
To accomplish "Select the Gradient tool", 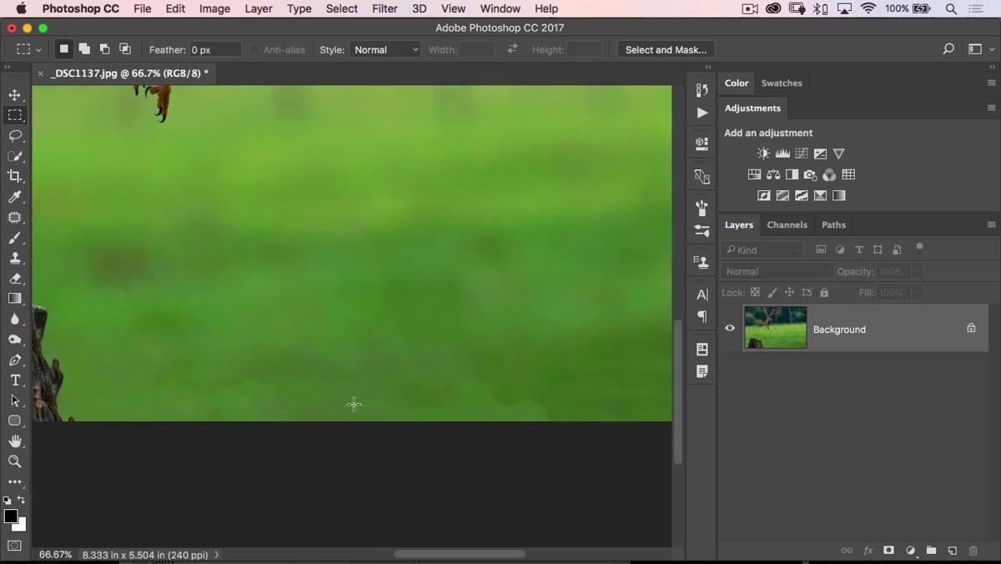I will point(15,299).
